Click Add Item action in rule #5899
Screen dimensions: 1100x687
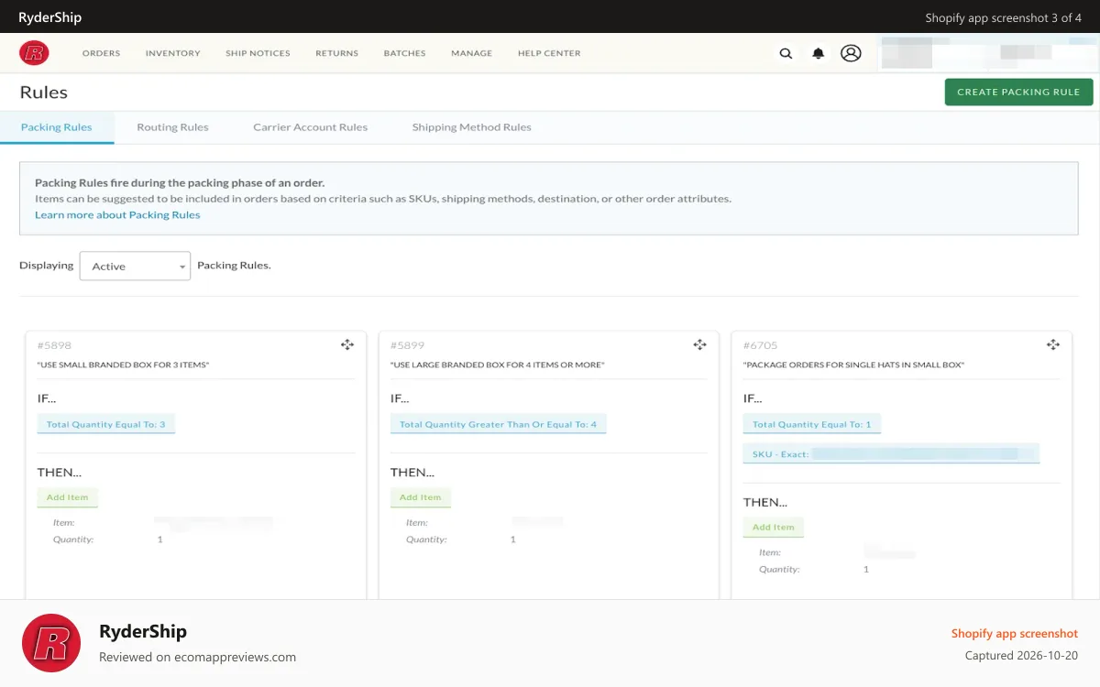421,497
